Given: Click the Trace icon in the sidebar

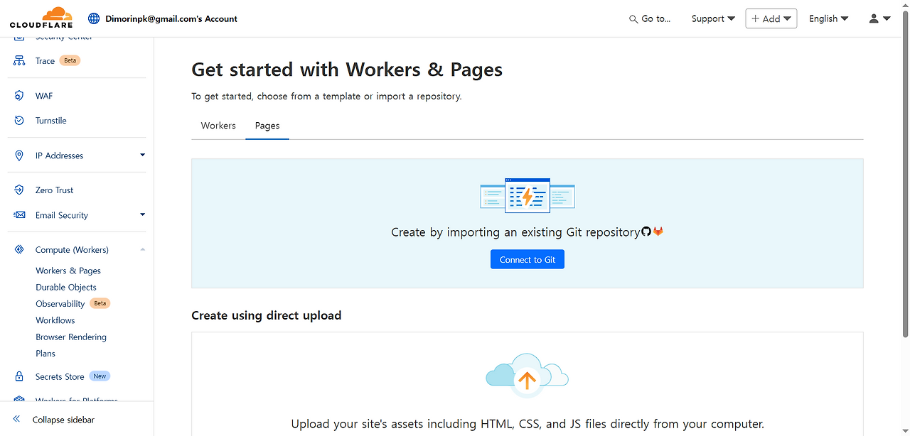Looking at the screenshot, I should pyautogui.click(x=19, y=60).
